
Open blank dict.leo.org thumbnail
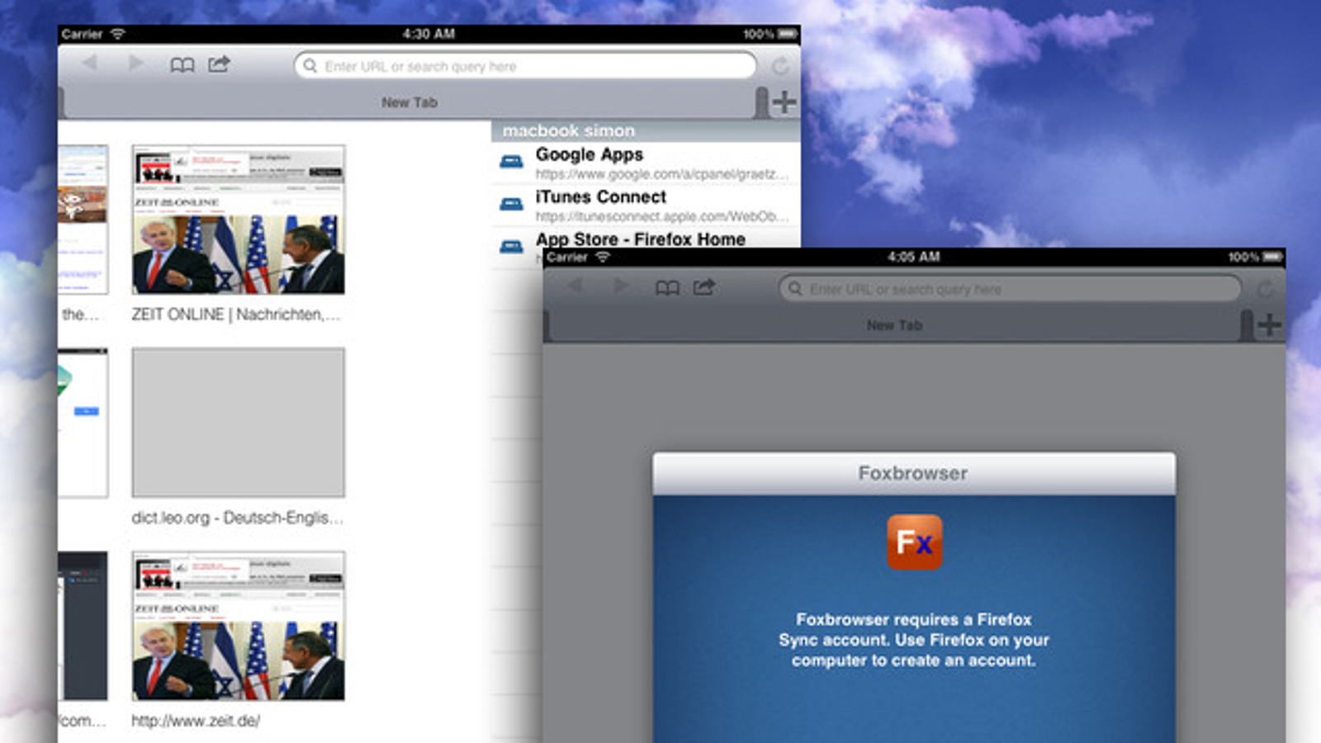(x=239, y=423)
